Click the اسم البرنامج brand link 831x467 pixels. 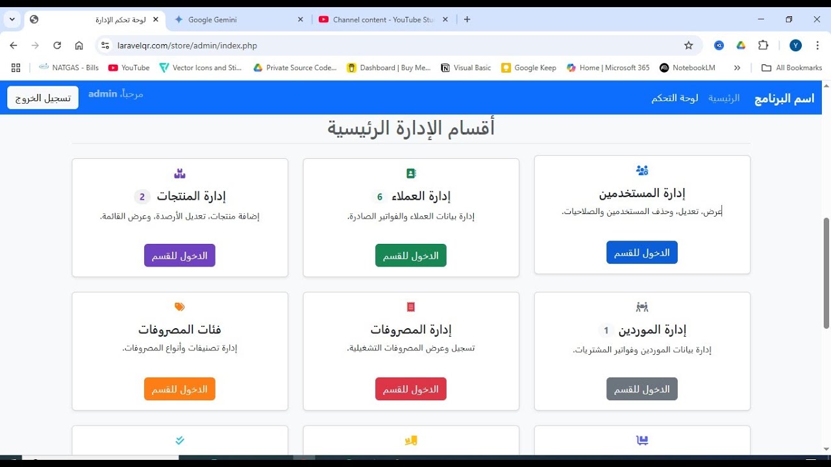coord(784,98)
